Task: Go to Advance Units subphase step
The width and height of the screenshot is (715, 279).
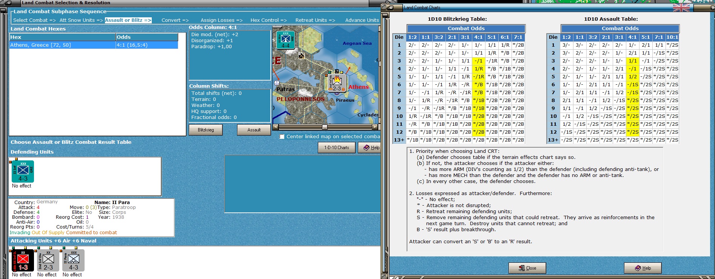Action: click(x=362, y=20)
